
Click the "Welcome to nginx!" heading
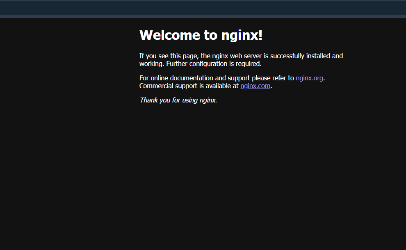coord(201,35)
